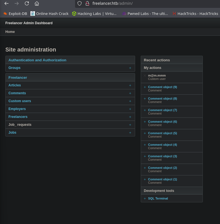Viewport: 220px width, 224px height.
Task: Click the plus icon beside Comment object (4)
Action: coord(145,145)
